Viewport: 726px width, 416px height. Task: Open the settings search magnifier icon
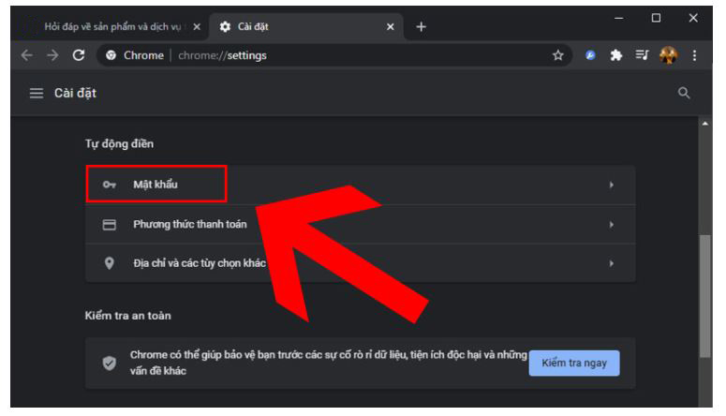684,93
